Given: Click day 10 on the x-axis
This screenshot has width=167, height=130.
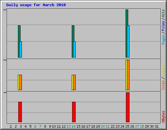Looking at the screenshot, I should click(54, 126).
